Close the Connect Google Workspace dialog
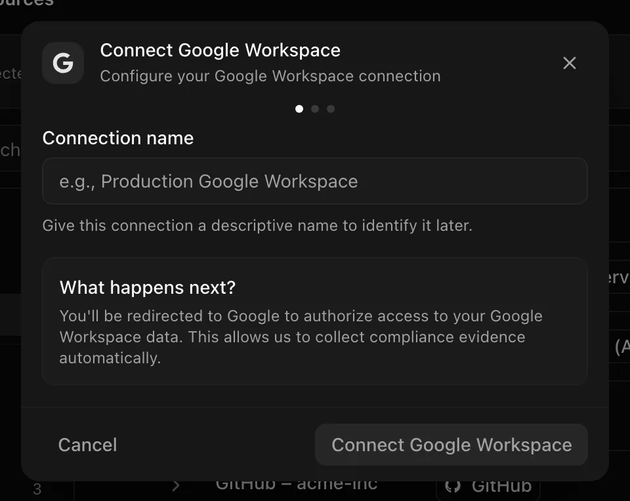This screenshot has width=630, height=501. coord(570,63)
